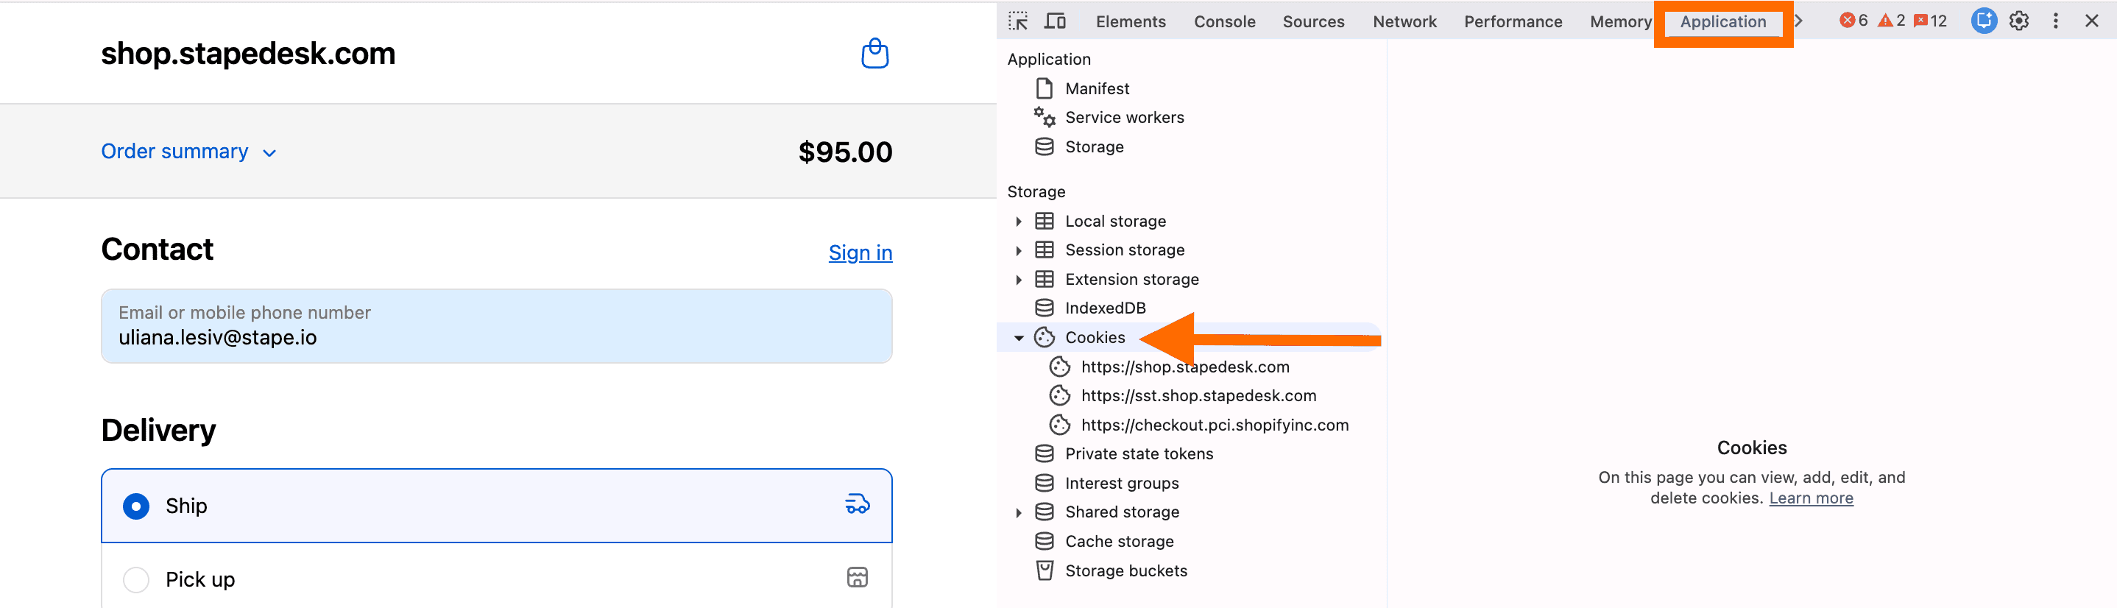Open the DevTools three-dot customize menu
This screenshot has height=608, width=2117.
[2055, 21]
